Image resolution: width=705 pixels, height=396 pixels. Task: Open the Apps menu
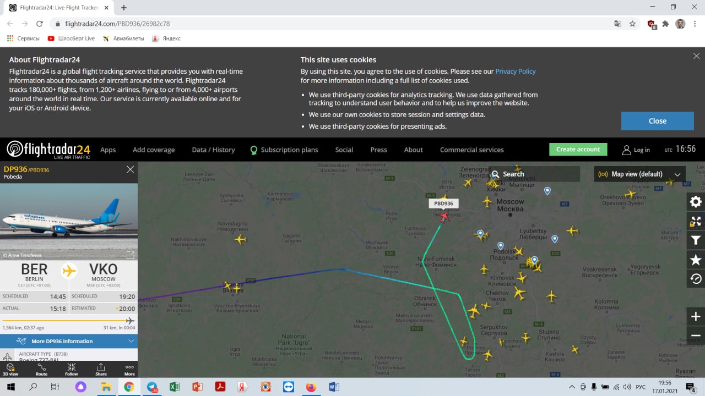click(x=108, y=150)
